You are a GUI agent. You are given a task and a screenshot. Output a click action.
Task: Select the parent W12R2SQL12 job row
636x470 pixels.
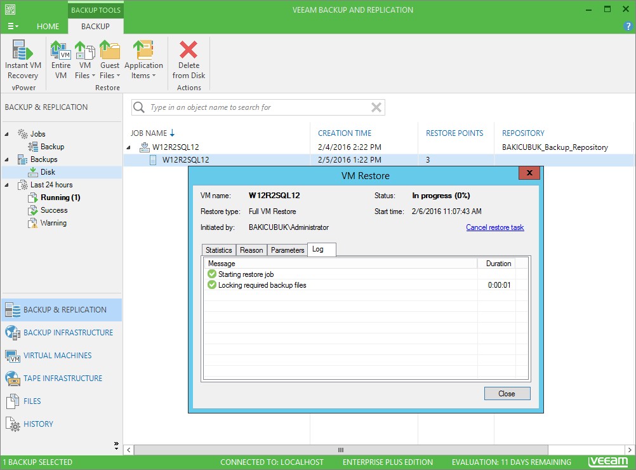pos(378,147)
